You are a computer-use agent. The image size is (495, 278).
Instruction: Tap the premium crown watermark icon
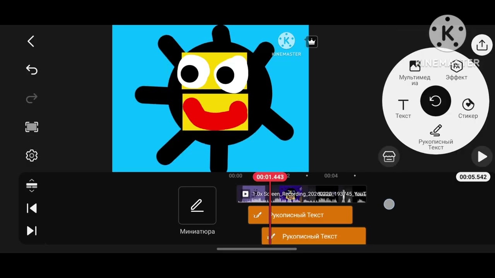point(311,42)
